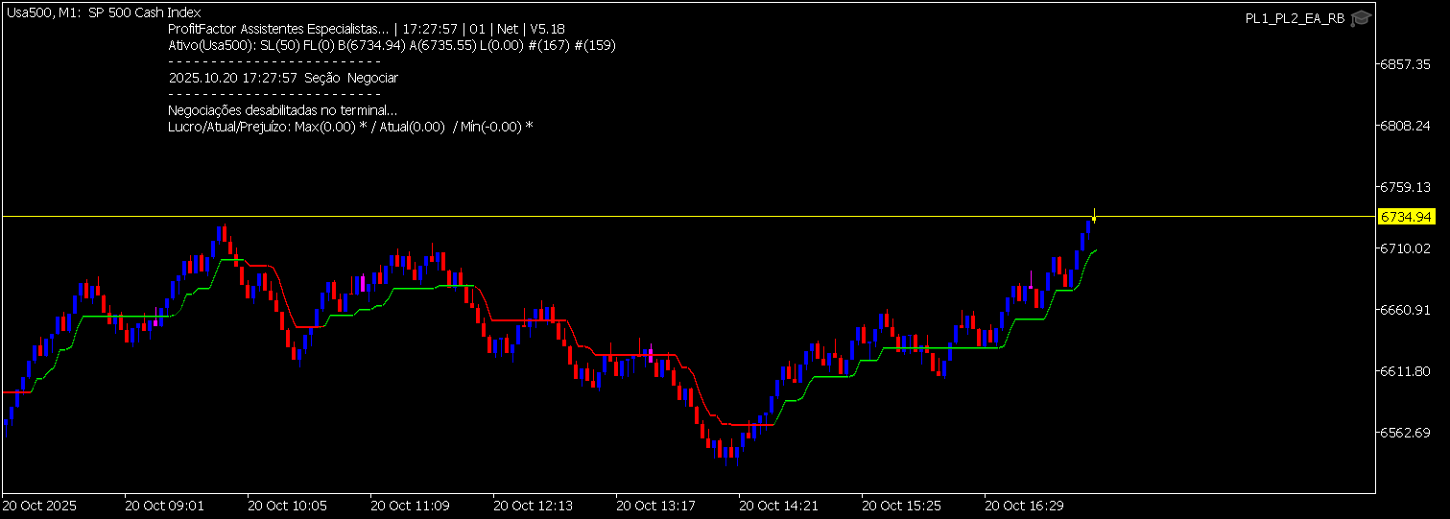Click the yellow 6734.94 current price tag
This screenshot has width=1450, height=519.
(1406, 217)
